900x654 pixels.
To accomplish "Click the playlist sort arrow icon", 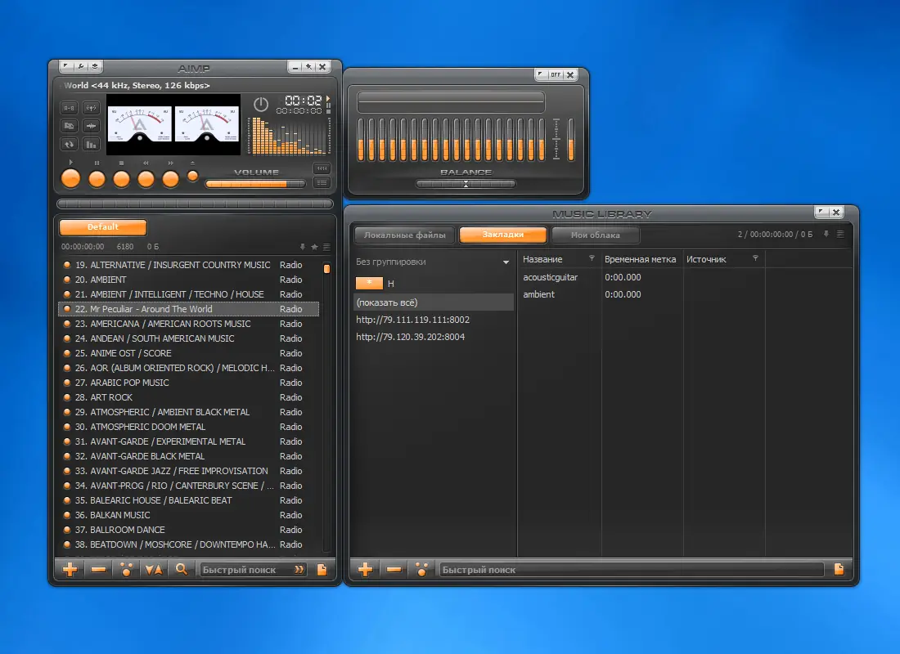I will [303, 247].
